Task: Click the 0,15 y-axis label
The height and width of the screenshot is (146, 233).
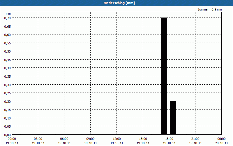Action: (x=8, y=110)
